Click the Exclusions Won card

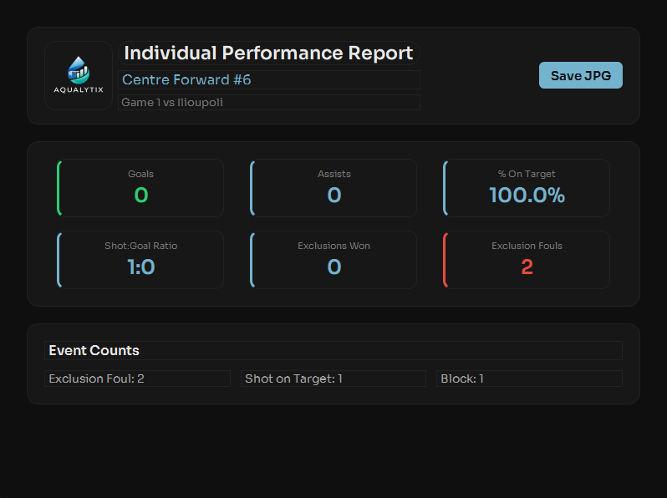[333, 260]
